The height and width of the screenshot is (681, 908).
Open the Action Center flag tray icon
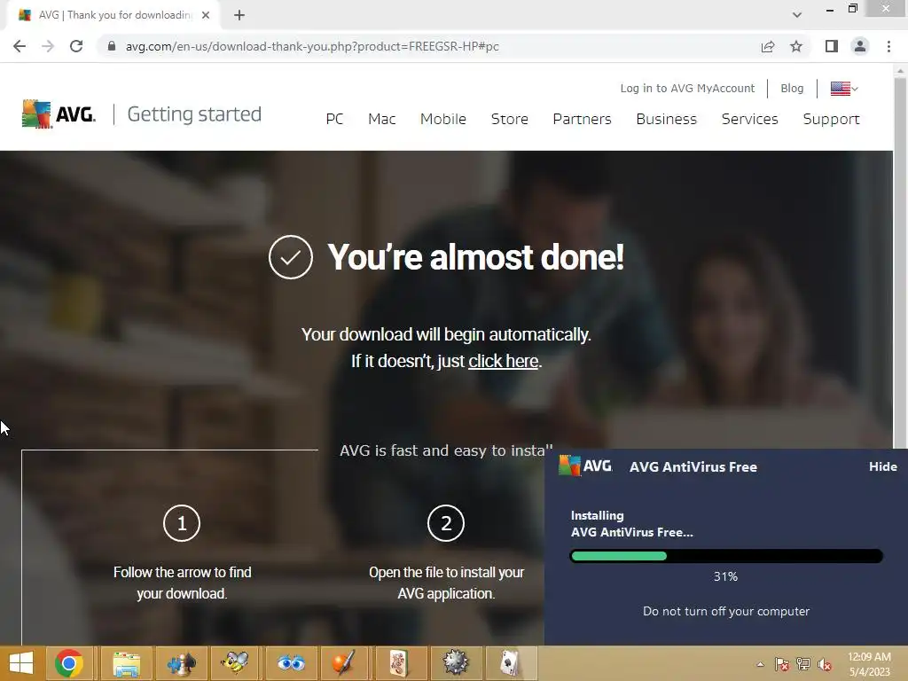tap(782, 664)
